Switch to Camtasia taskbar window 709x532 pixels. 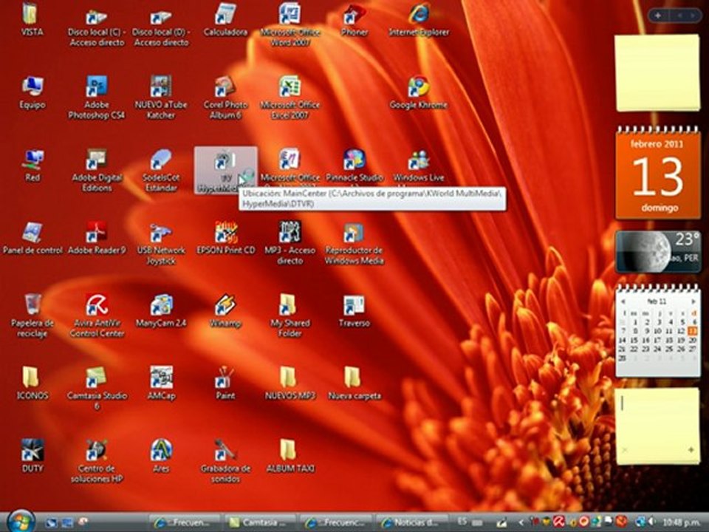[261, 522]
